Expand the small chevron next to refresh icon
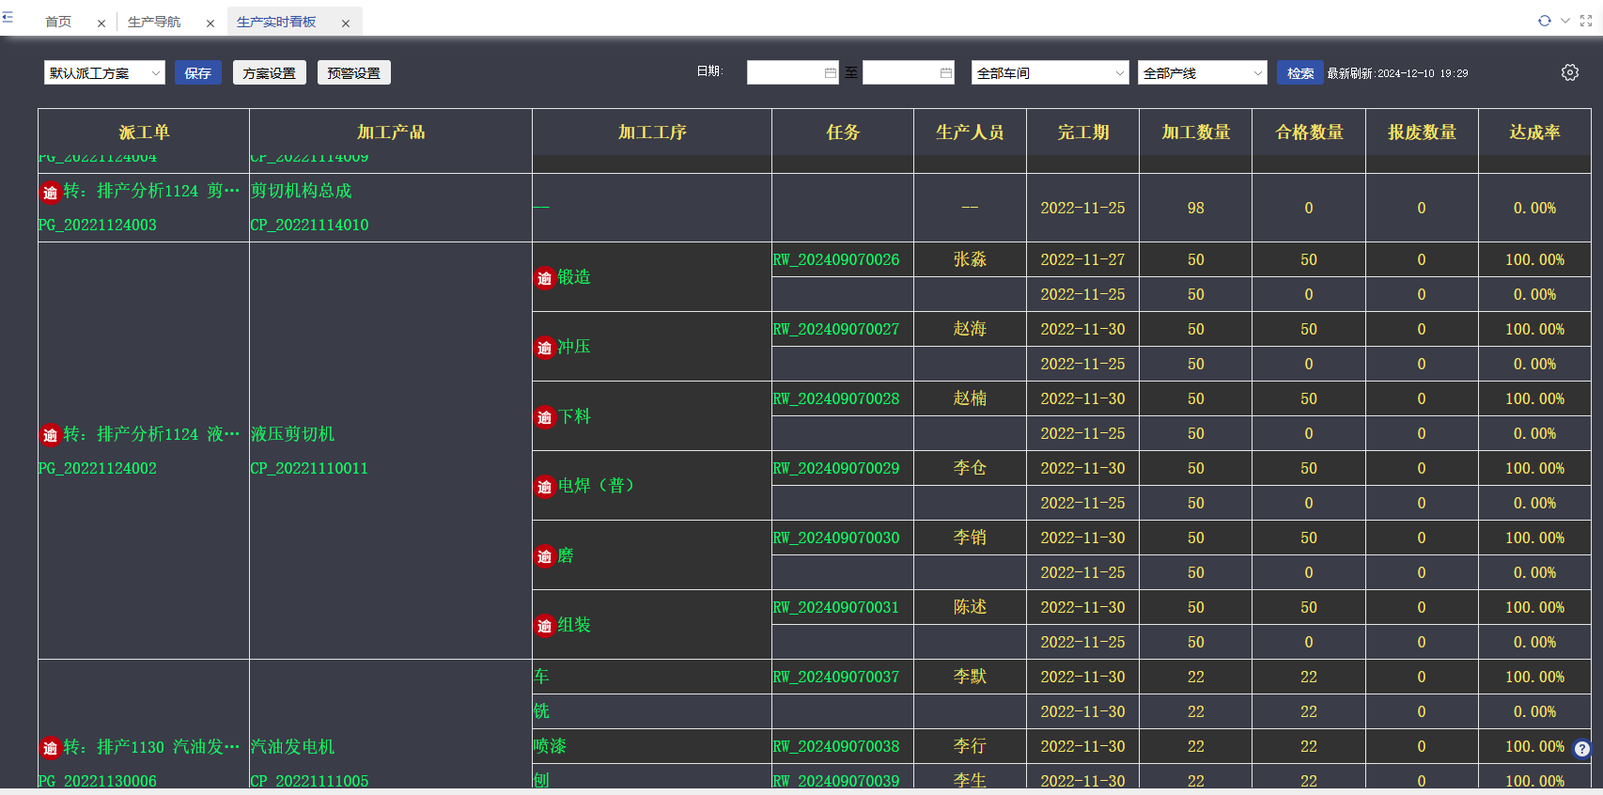The width and height of the screenshot is (1603, 795). tap(1565, 21)
